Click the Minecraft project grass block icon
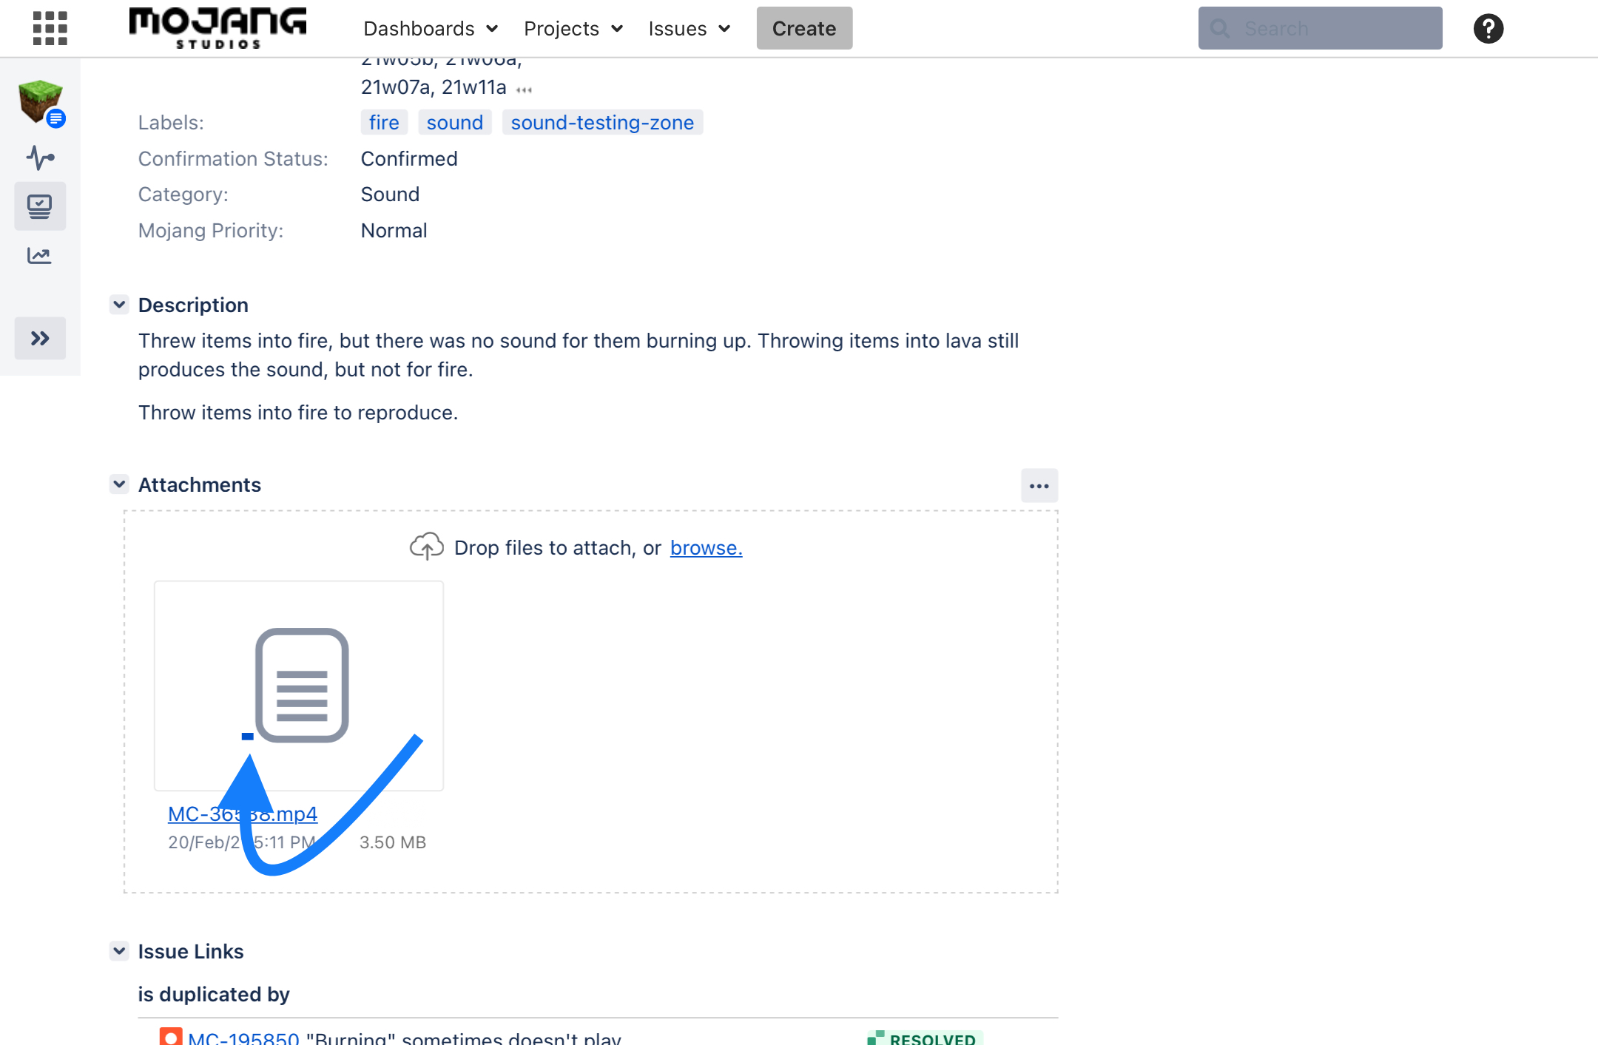This screenshot has width=1598, height=1045. pyautogui.click(x=40, y=101)
